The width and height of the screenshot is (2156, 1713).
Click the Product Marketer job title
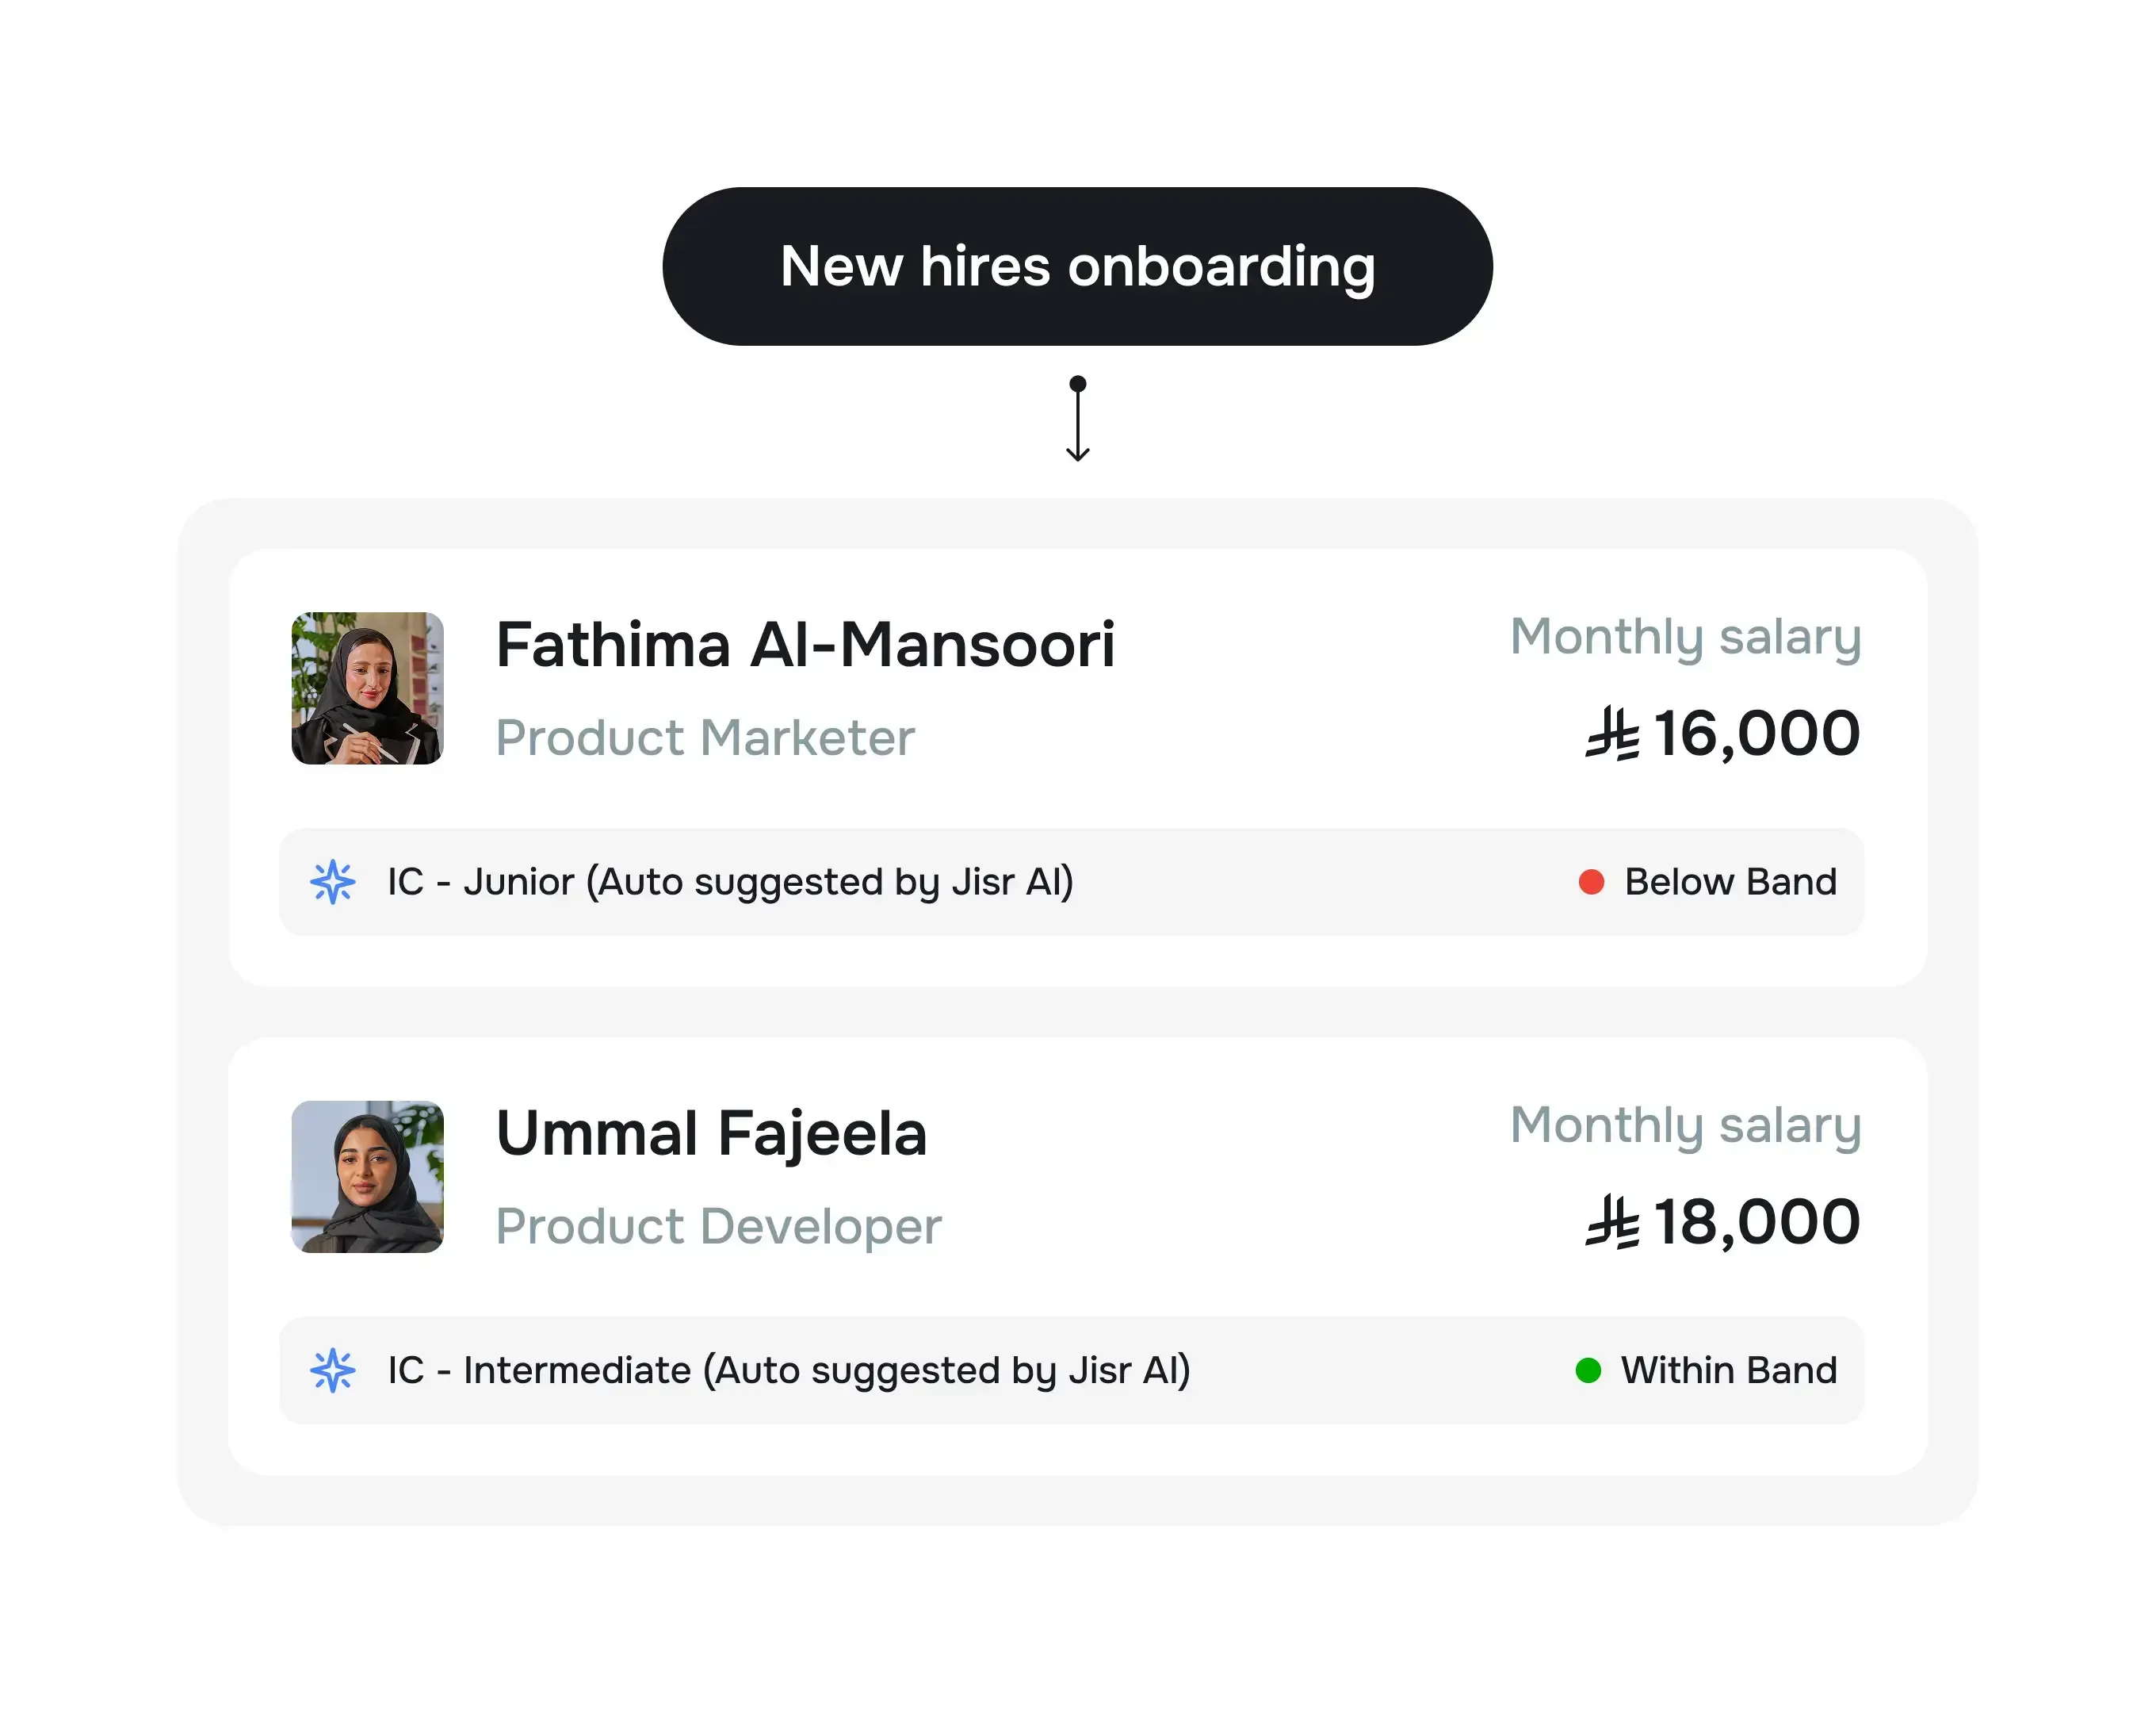pos(705,738)
